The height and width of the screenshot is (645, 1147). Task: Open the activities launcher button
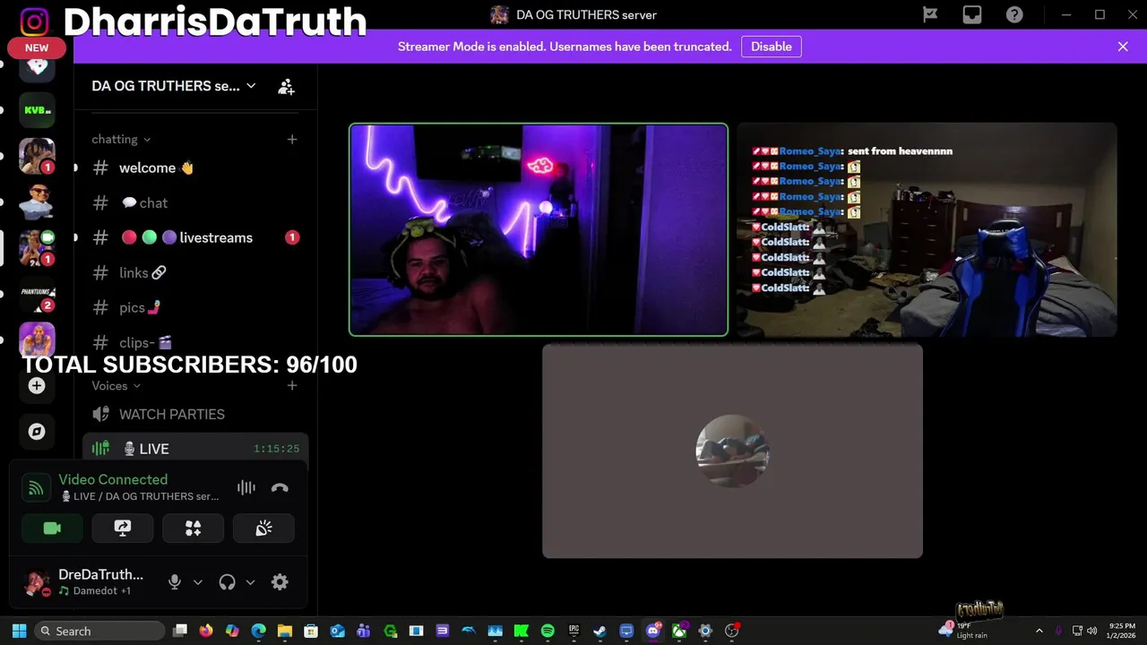point(193,529)
